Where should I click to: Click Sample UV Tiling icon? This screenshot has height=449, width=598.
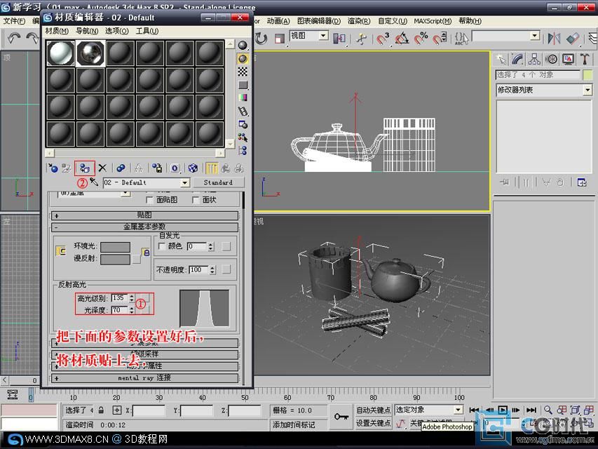coord(243,85)
